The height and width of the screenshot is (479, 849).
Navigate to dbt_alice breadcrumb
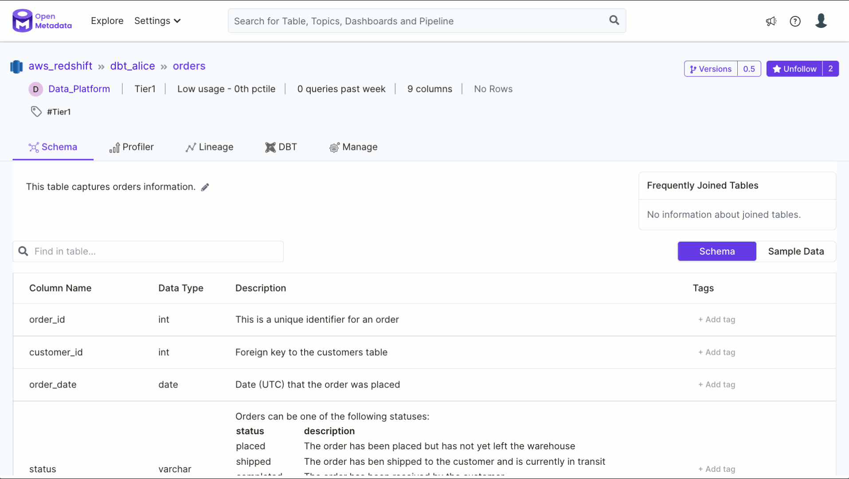pyautogui.click(x=133, y=66)
